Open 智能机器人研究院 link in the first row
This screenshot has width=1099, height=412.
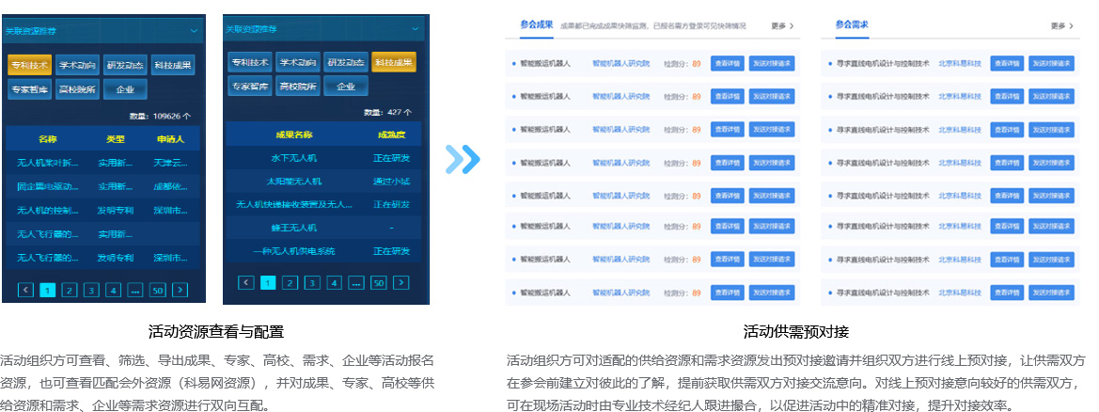click(620, 64)
